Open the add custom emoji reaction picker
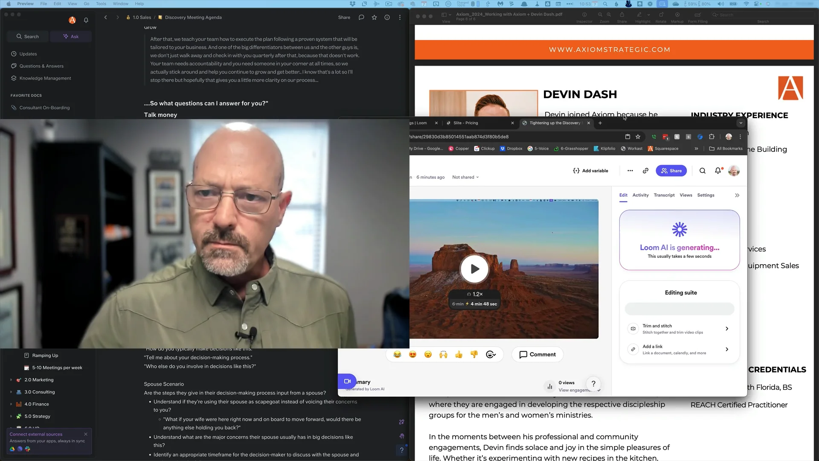 [491, 355]
